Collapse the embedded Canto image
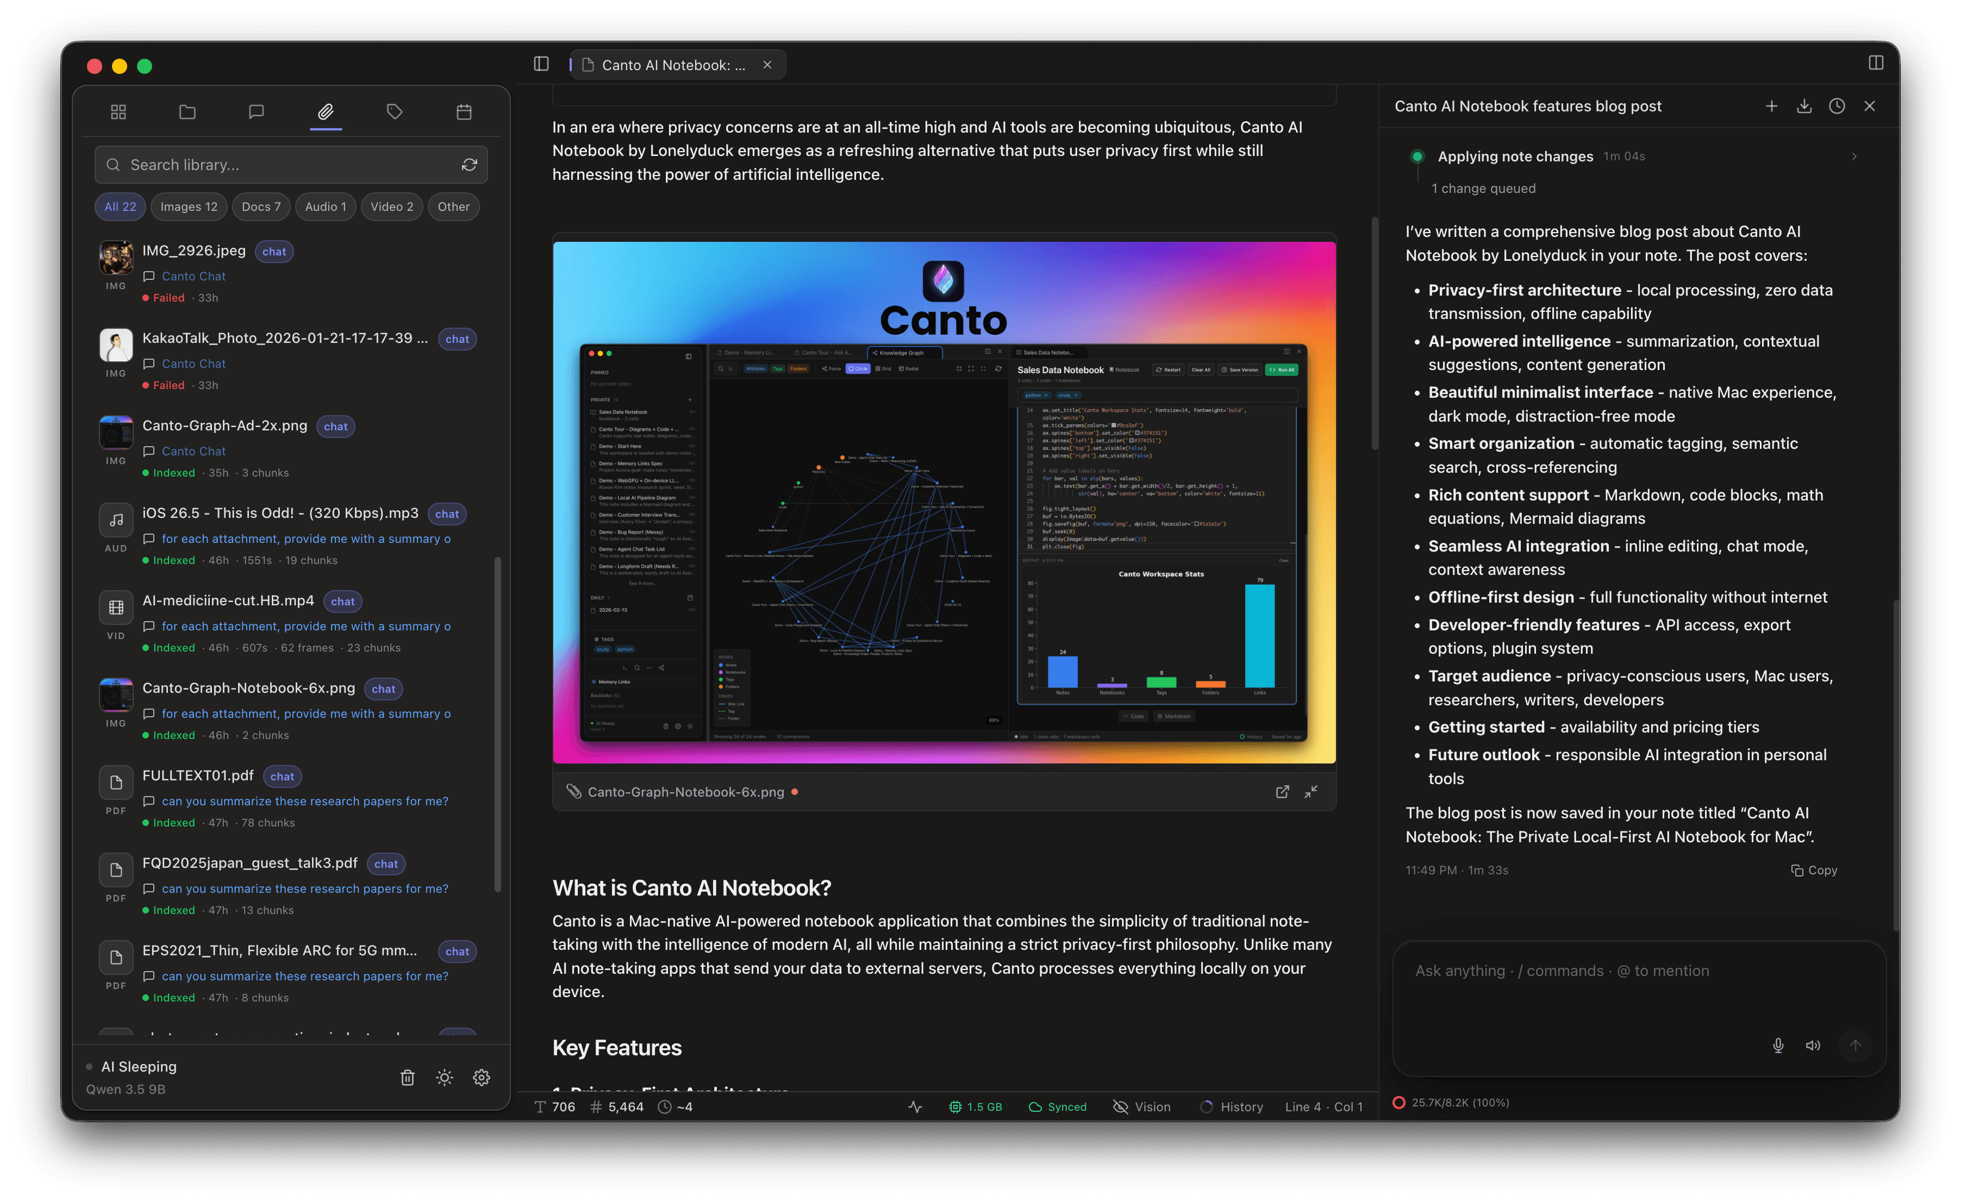This screenshot has height=1202, width=1961. pyautogui.click(x=1311, y=792)
